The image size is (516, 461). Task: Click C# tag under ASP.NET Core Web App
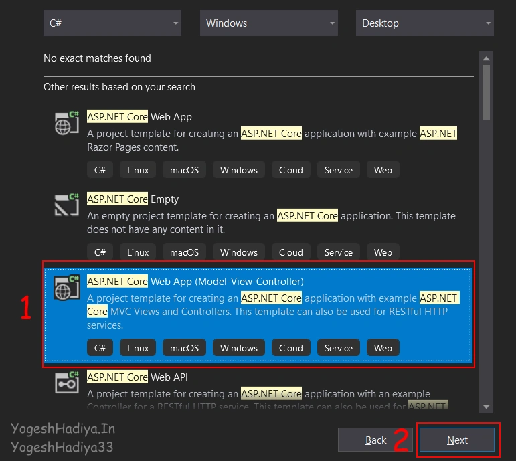(x=100, y=170)
